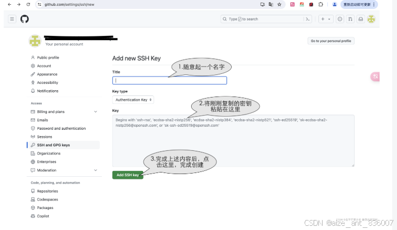Open Packages settings
This screenshot has width=397, height=230.
45,208
